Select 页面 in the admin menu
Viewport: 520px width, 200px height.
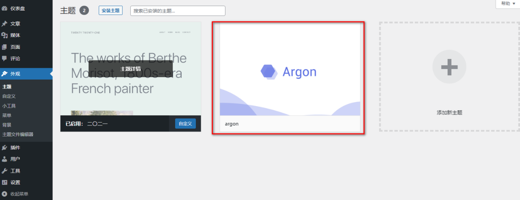point(26,47)
